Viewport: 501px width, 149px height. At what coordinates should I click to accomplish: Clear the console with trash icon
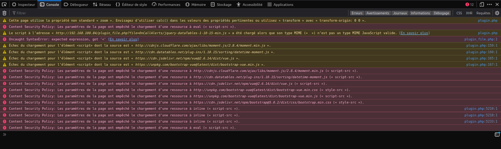coord(4,13)
